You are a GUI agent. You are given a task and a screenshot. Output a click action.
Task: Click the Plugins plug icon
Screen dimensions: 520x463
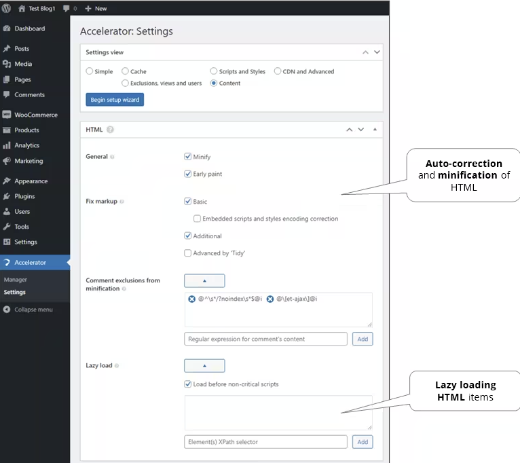[7, 196]
